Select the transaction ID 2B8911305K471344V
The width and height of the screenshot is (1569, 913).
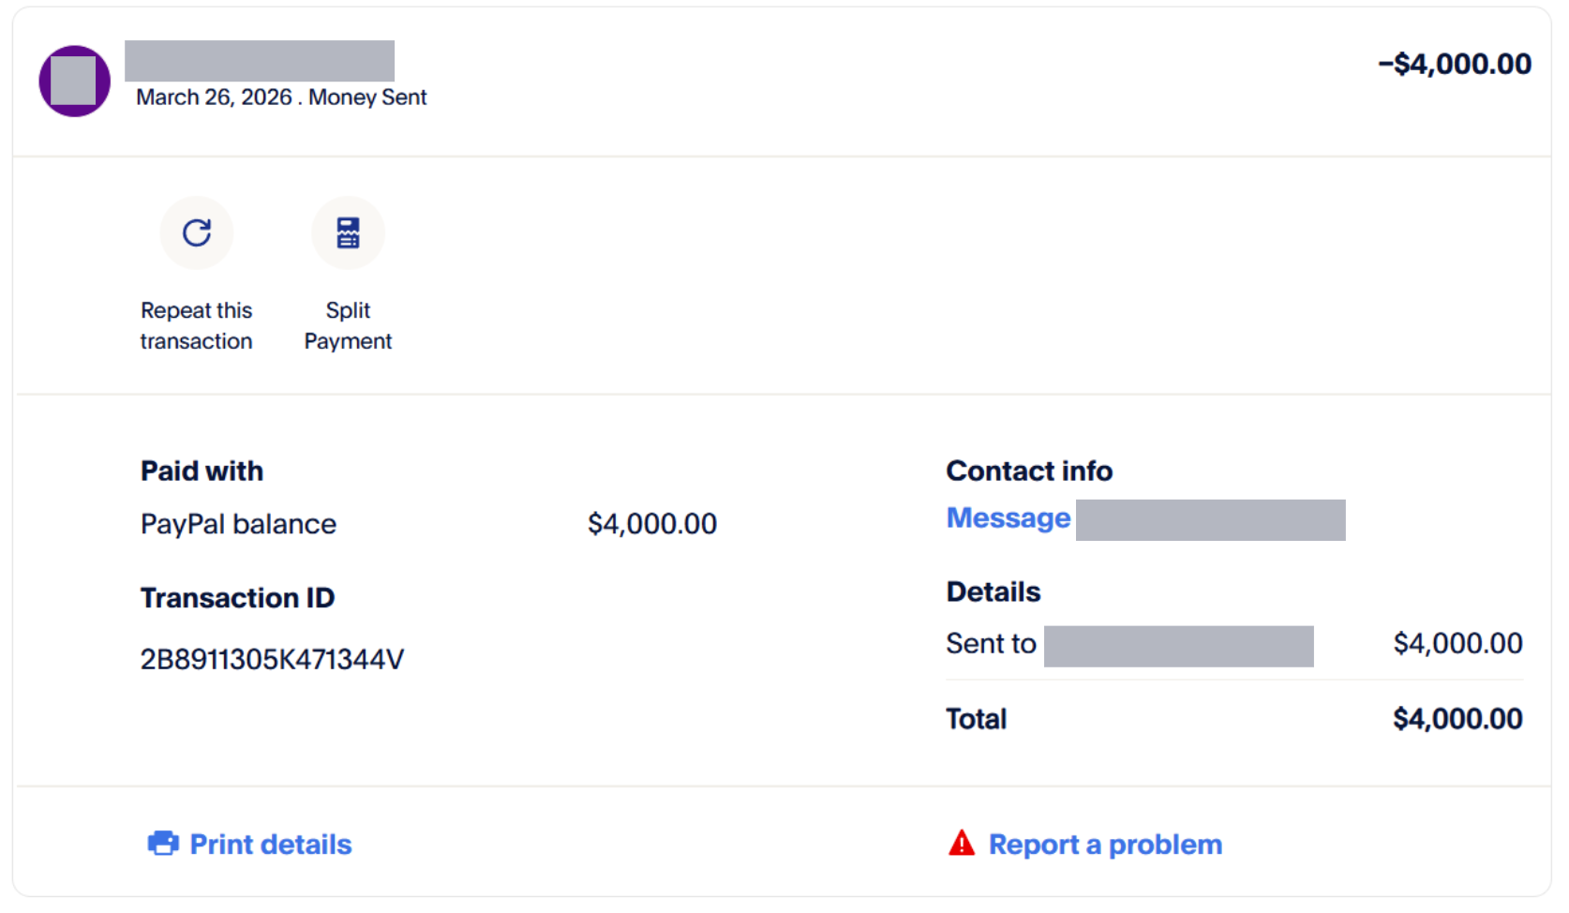click(x=272, y=660)
